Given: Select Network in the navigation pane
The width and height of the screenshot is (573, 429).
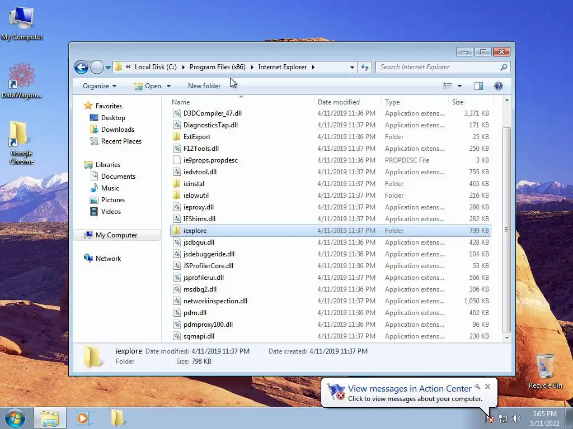Looking at the screenshot, I should click(x=108, y=259).
